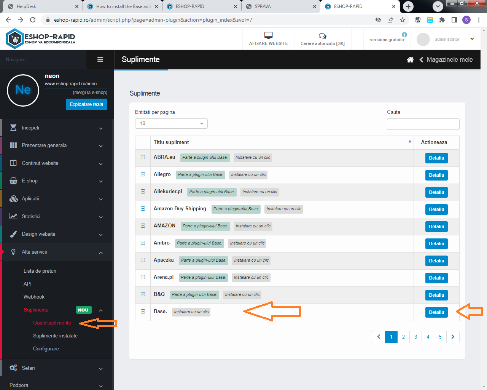Expand the ABRA.eu row plus icon

tap(143, 157)
